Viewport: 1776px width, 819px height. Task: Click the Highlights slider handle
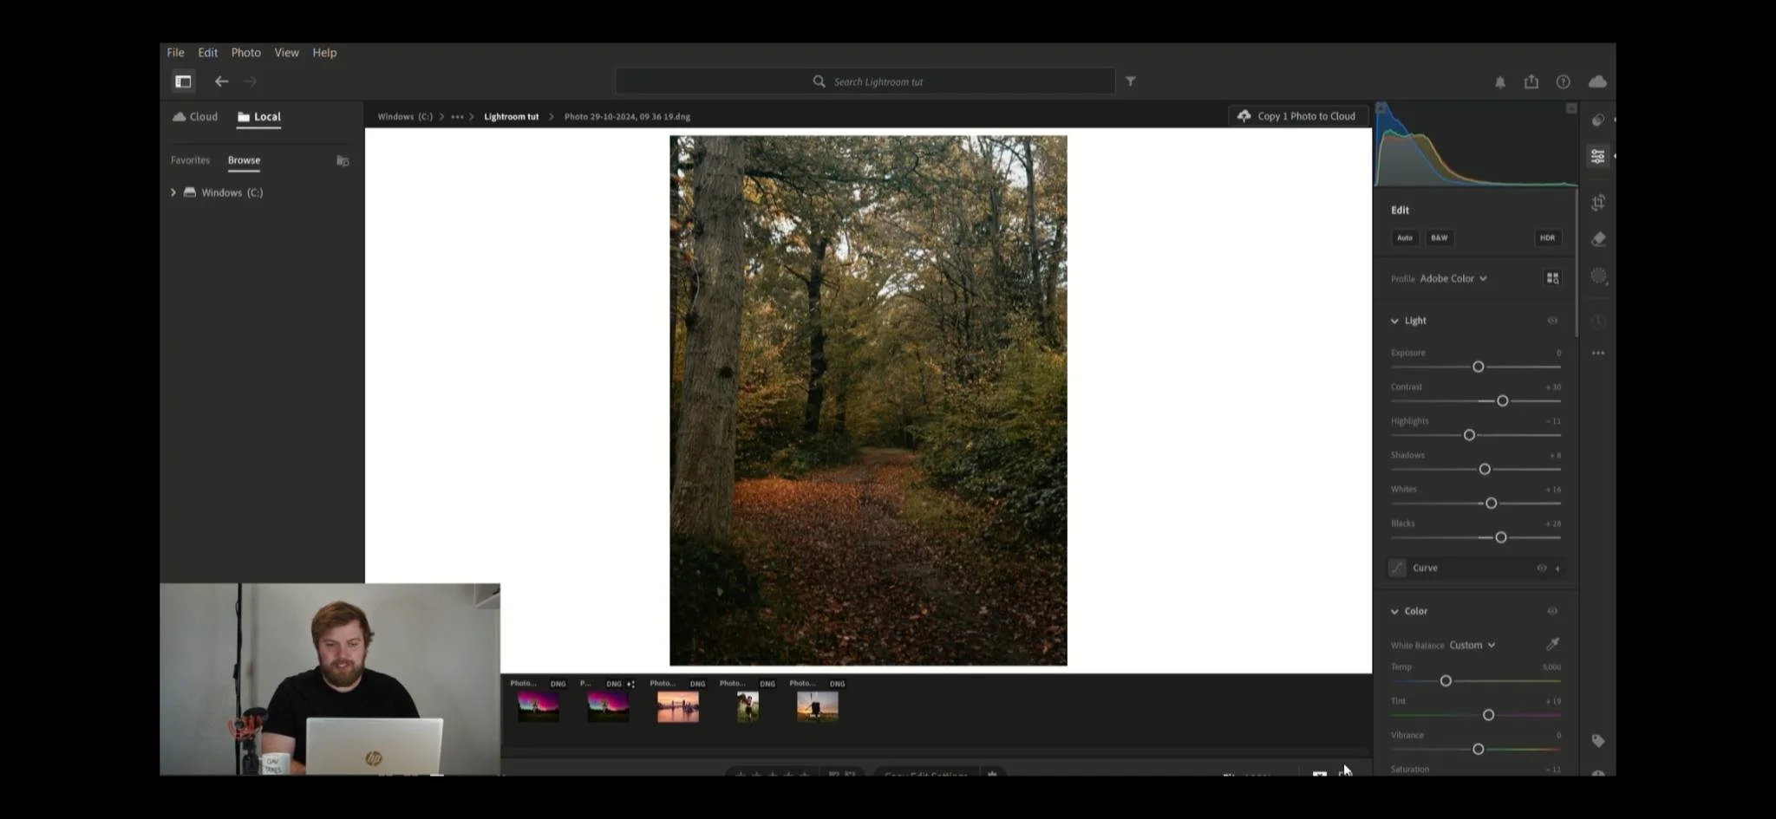pyautogui.click(x=1469, y=435)
